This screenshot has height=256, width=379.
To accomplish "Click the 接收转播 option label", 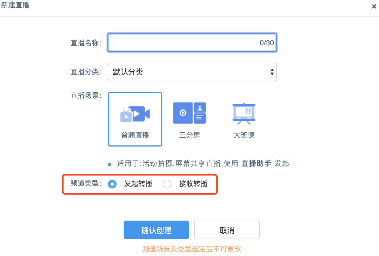I will 193,184.
